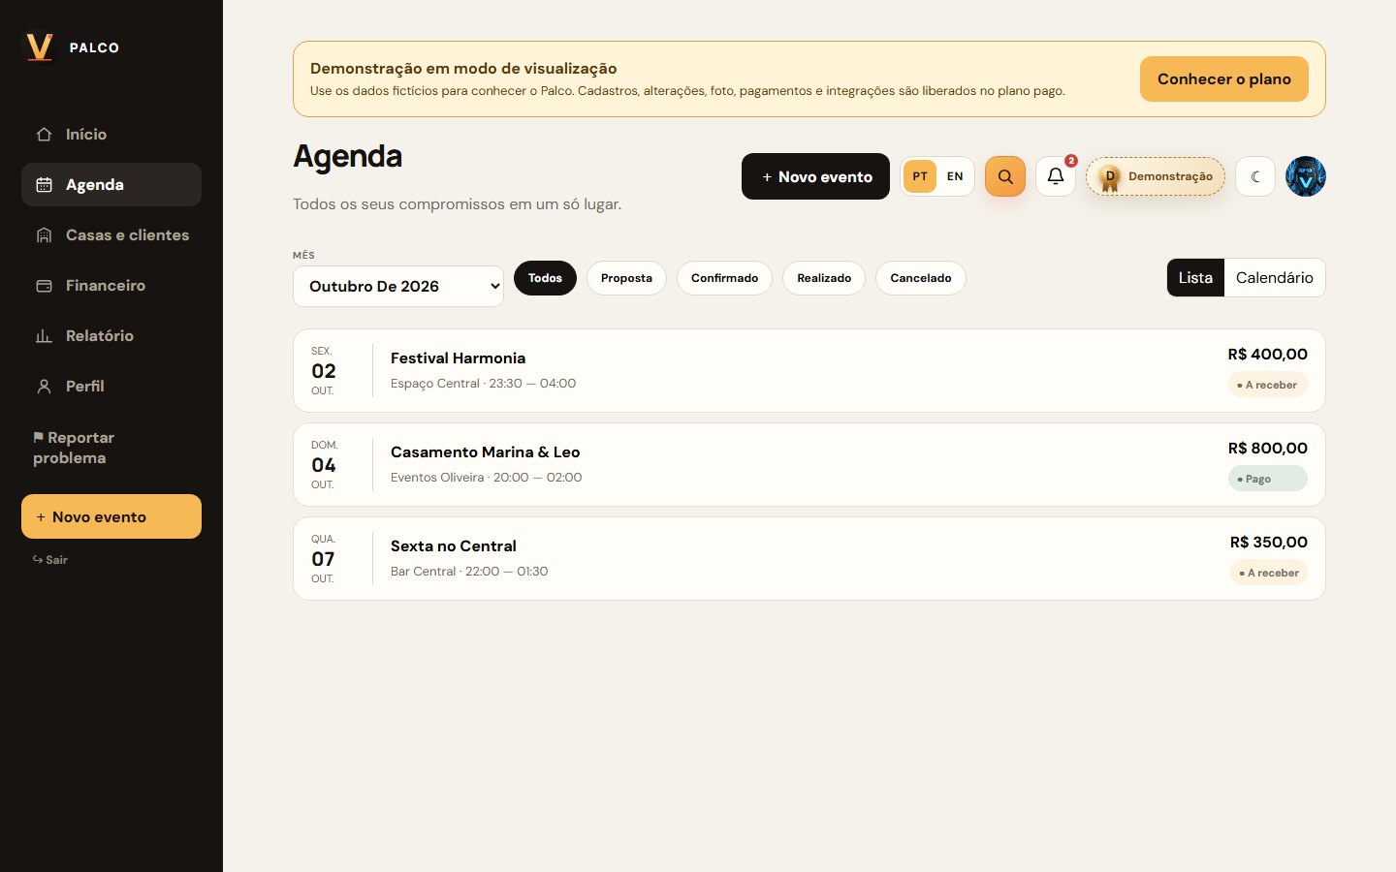Open notifications bell with badge
Screen dimensions: 1396x872
tap(1056, 176)
